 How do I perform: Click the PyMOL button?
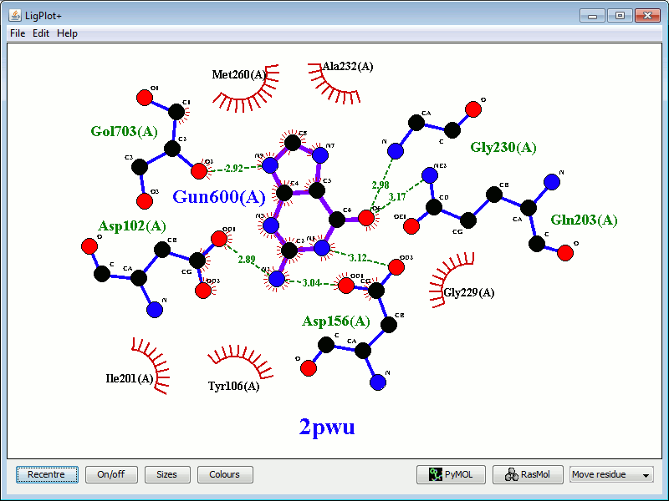tap(451, 474)
